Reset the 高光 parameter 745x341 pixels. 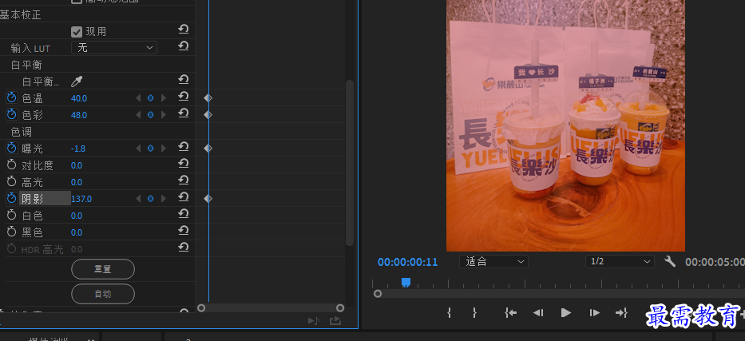[184, 180]
